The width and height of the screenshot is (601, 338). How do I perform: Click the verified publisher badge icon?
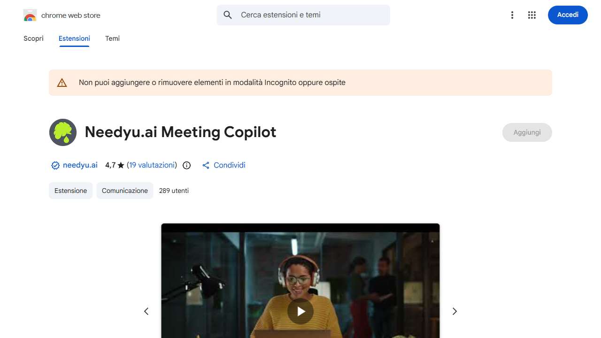click(x=55, y=165)
